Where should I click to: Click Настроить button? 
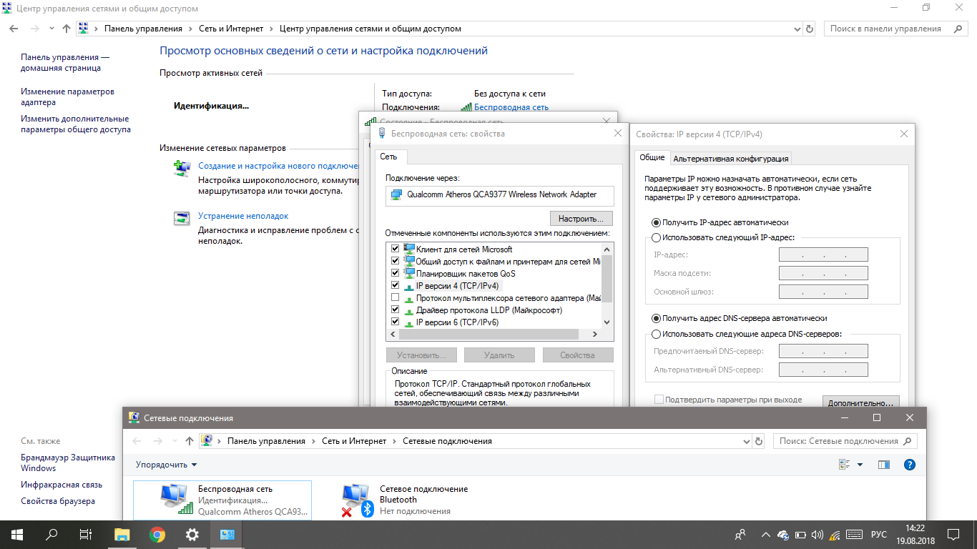pyautogui.click(x=581, y=218)
